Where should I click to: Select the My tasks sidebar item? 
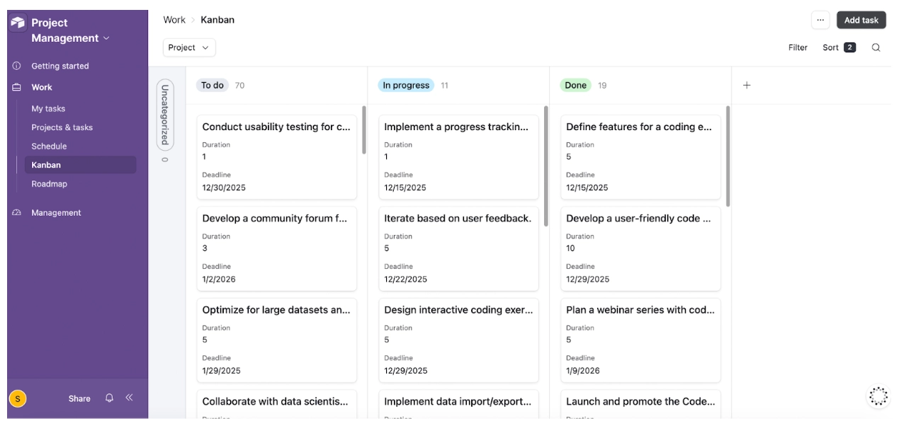tap(48, 110)
